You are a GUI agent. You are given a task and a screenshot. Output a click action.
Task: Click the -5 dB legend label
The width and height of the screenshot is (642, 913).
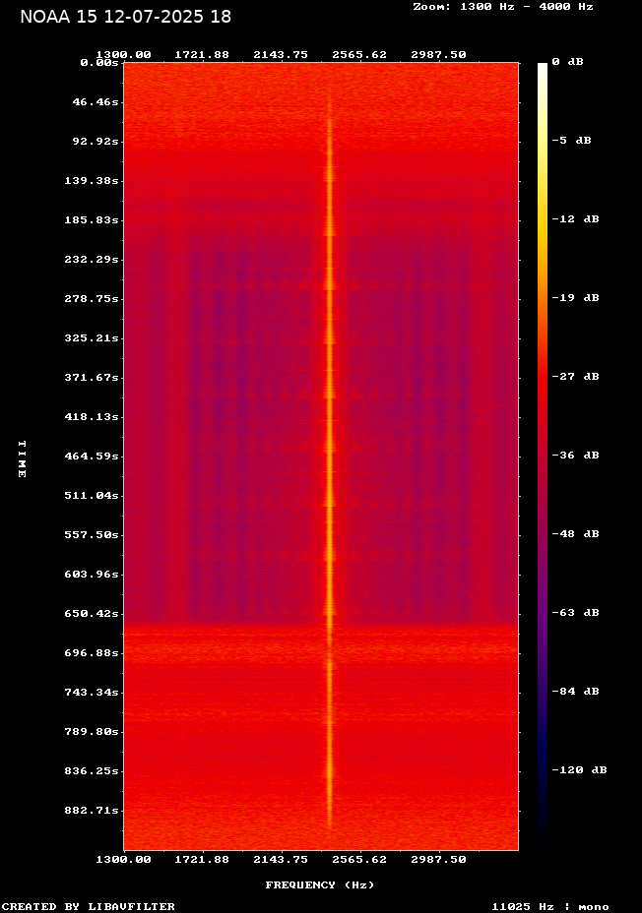(x=571, y=141)
